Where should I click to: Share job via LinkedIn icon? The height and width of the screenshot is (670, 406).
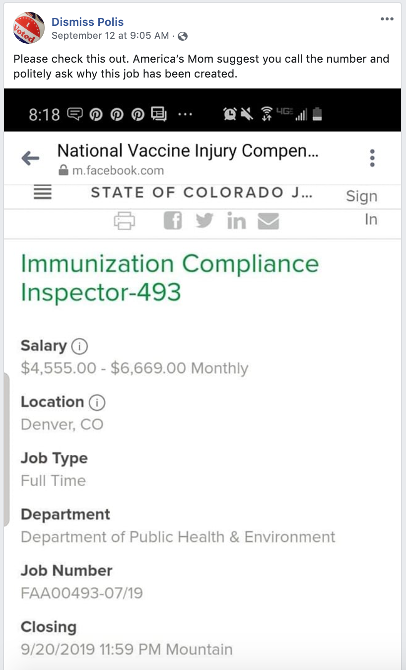pos(236,221)
